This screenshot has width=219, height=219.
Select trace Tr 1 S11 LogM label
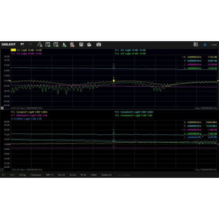[x=26, y=50]
